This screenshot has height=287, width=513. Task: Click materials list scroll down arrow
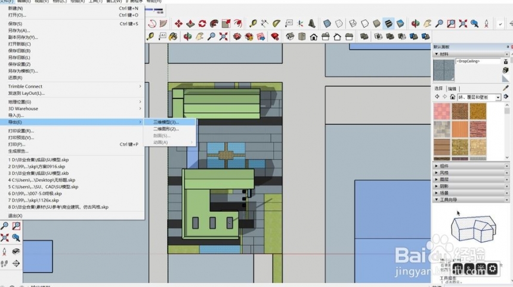[x=507, y=158]
